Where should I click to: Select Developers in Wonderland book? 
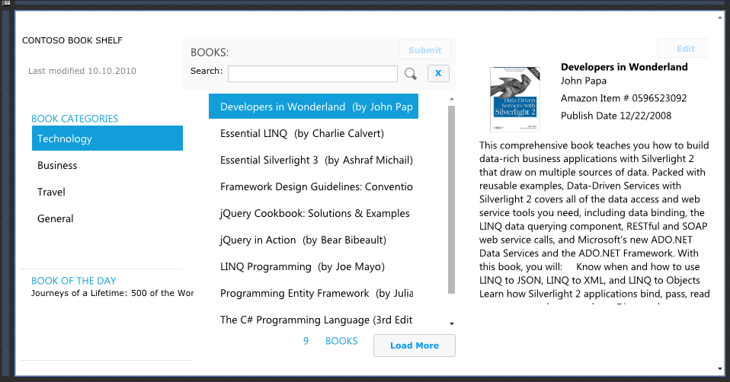coord(313,107)
